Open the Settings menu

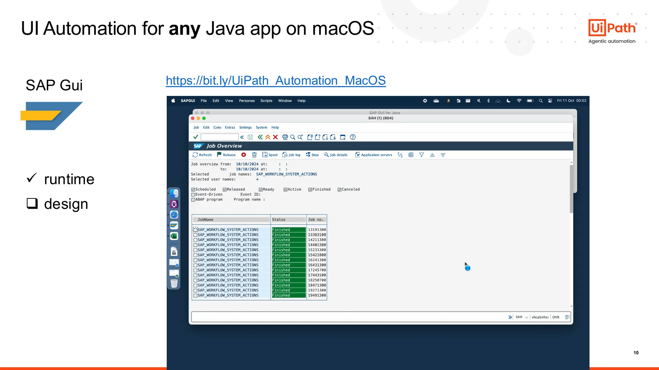[x=246, y=128]
